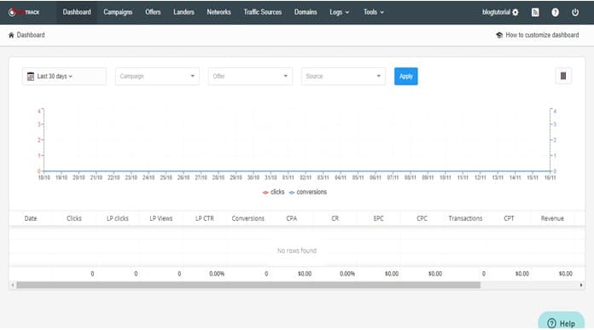Sort by Transactions column header

tap(466, 218)
